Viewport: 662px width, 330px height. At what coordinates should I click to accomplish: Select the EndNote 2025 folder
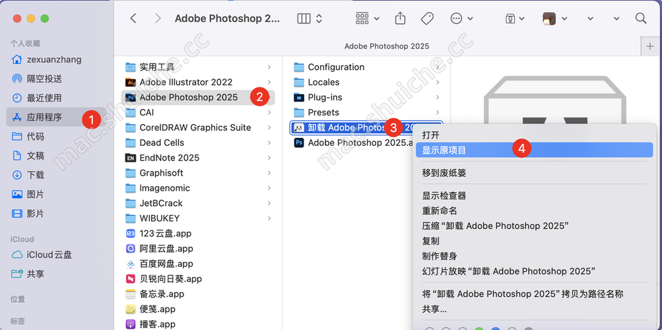pyautogui.click(x=198, y=158)
